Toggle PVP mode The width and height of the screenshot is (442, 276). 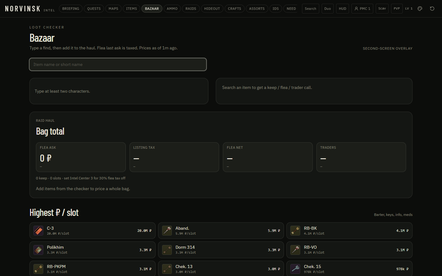(x=397, y=9)
